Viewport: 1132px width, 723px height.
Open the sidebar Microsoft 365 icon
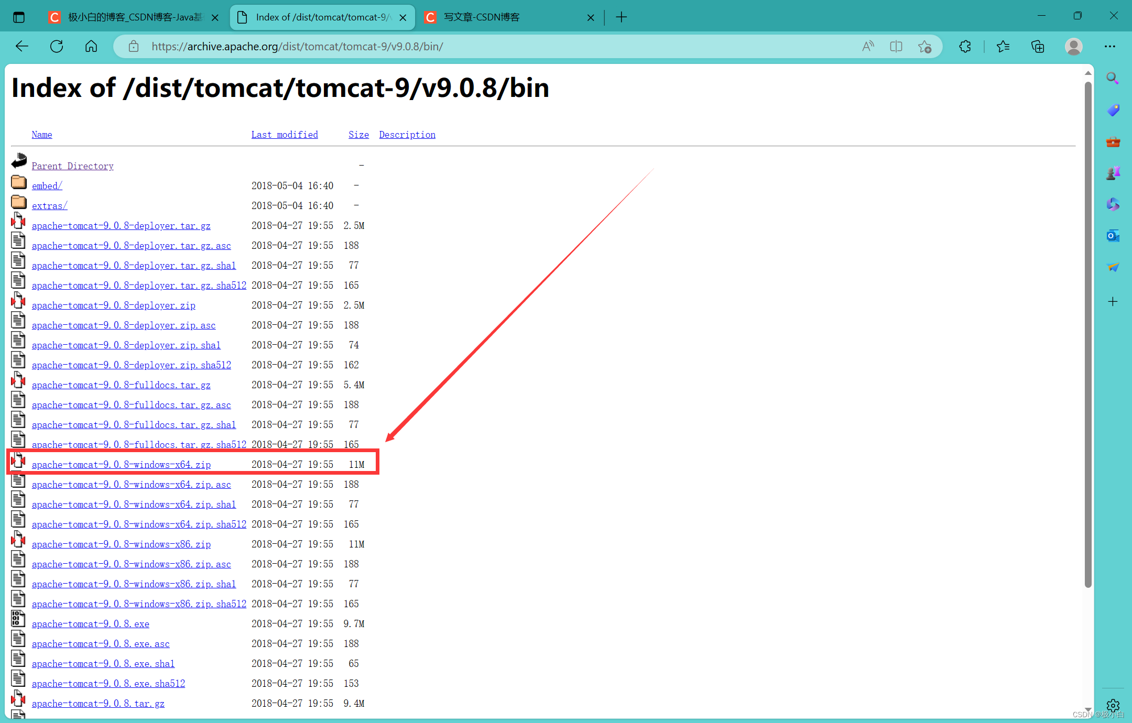[1113, 204]
